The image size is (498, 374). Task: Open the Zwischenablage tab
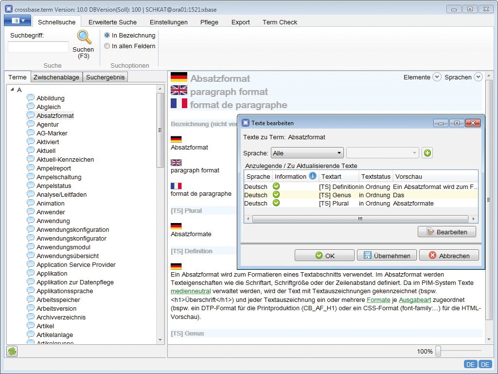pyautogui.click(x=56, y=77)
